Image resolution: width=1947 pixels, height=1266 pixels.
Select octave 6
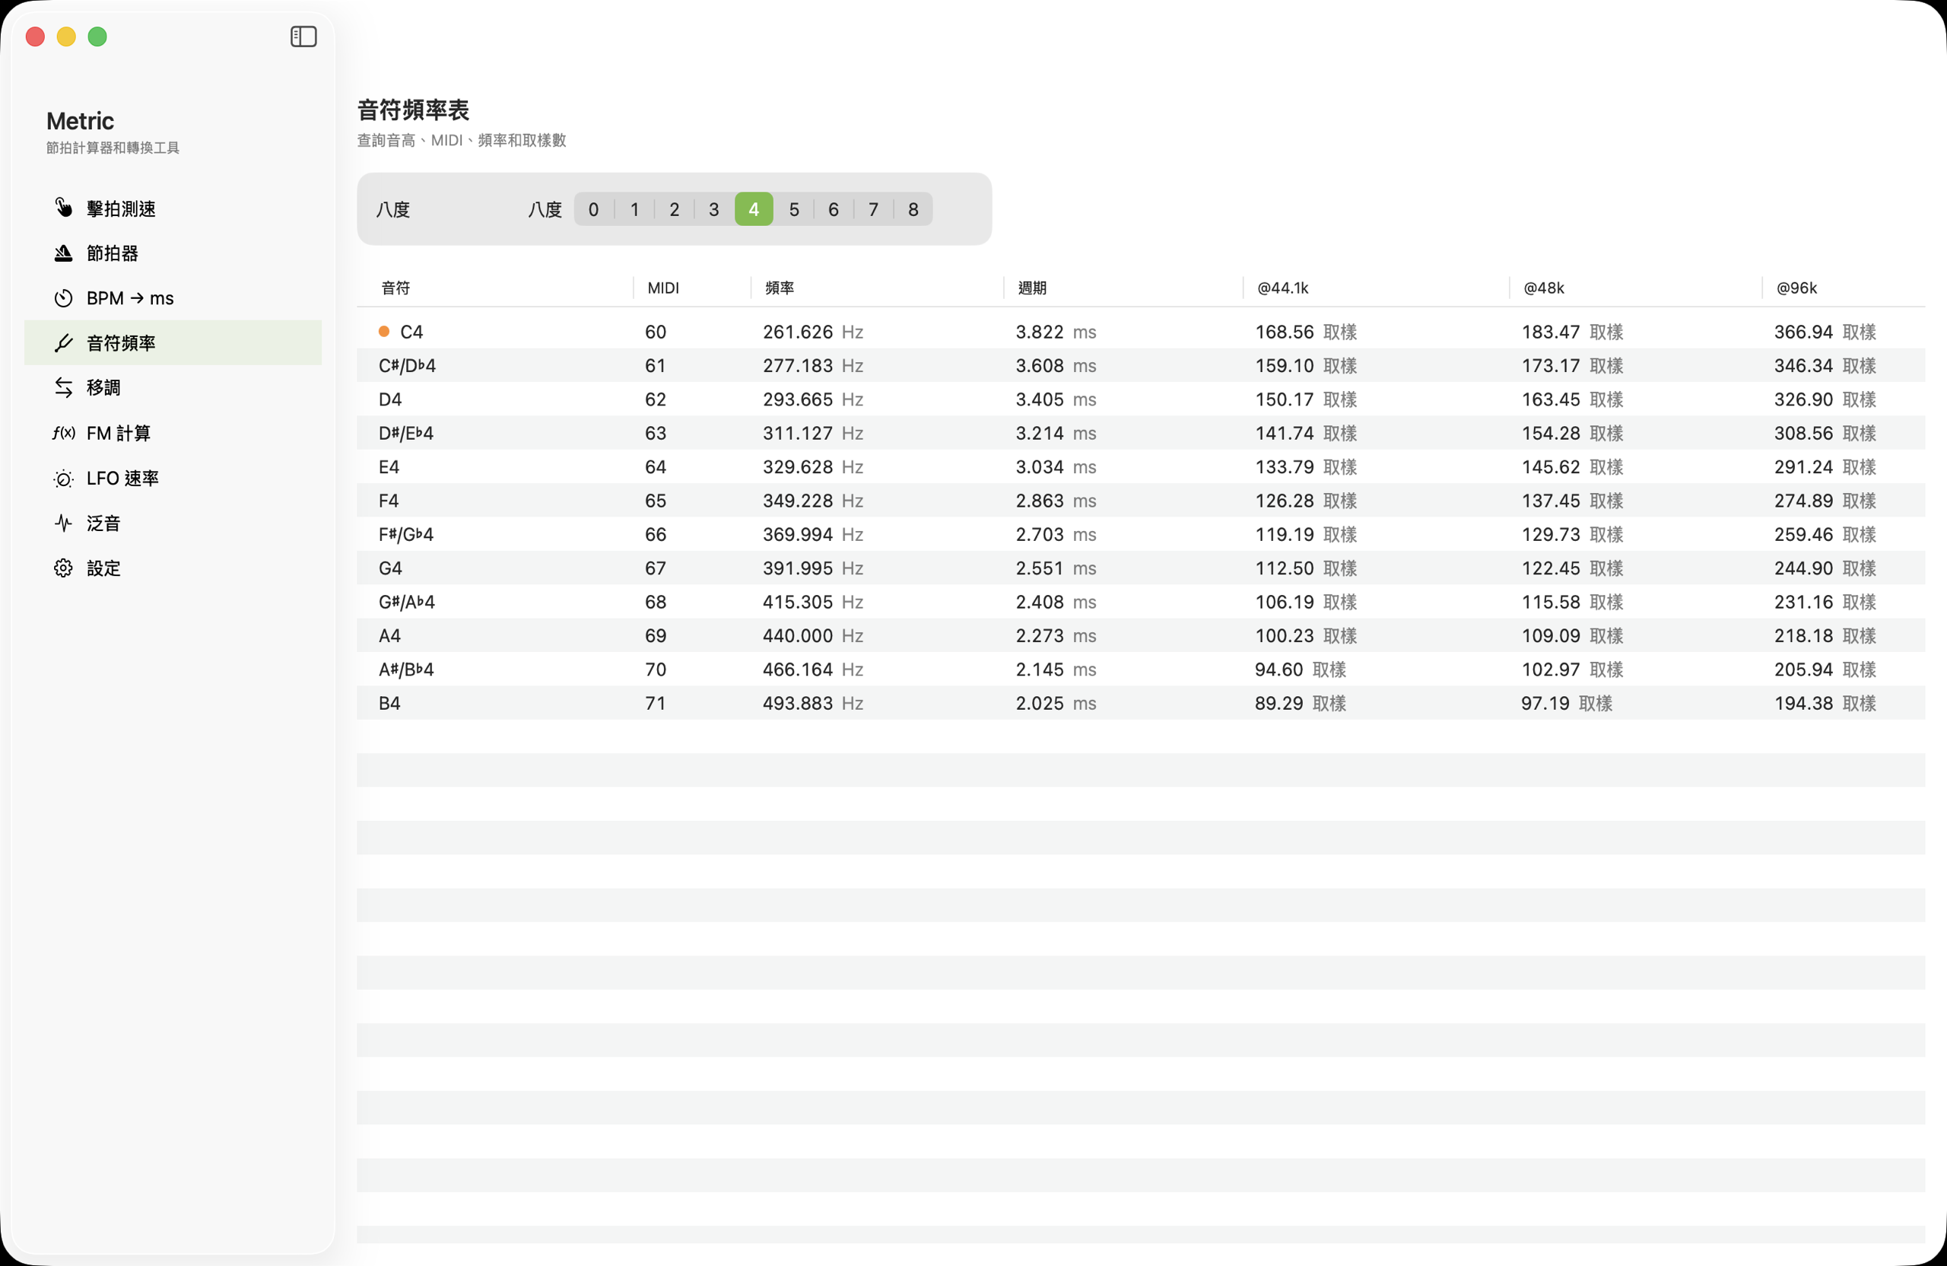pos(834,209)
